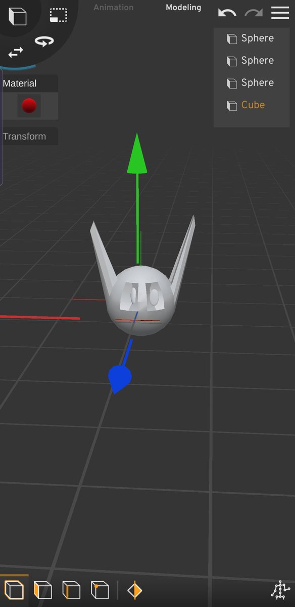Expand the Material panel header

point(29,83)
